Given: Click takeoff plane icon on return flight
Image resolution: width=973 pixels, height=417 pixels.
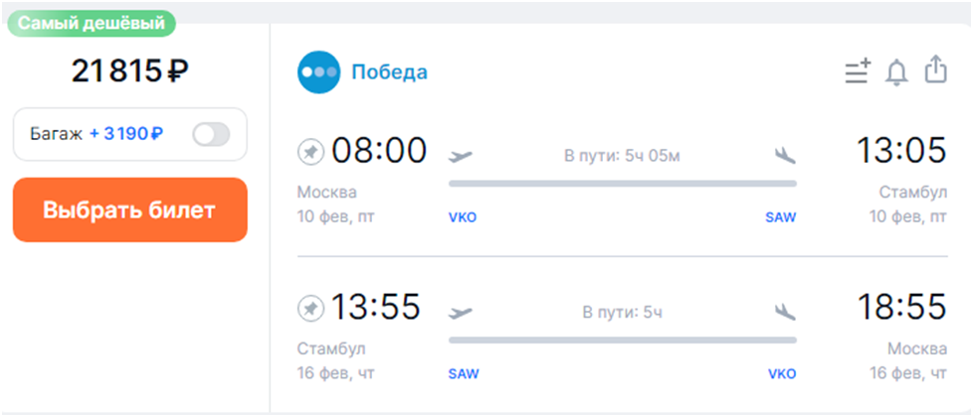Looking at the screenshot, I should (x=461, y=312).
